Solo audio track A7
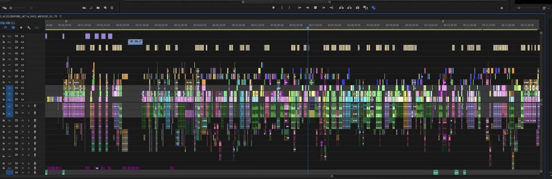Viewport: 552px width, 179px height. coord(28,144)
